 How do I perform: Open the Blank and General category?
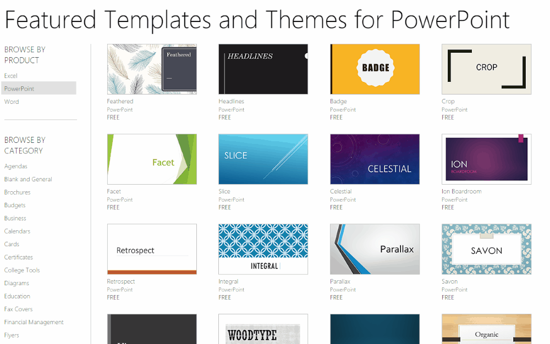pos(28,179)
